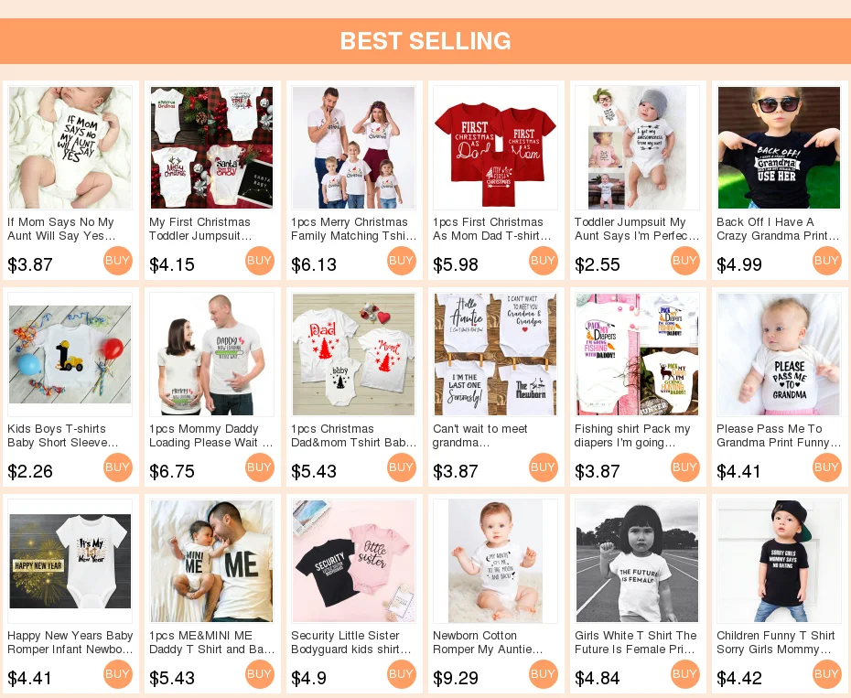The image size is (851, 698).
Task: Click BUY on the $2.26 Kids Boys T-shirt
Action: point(118,467)
